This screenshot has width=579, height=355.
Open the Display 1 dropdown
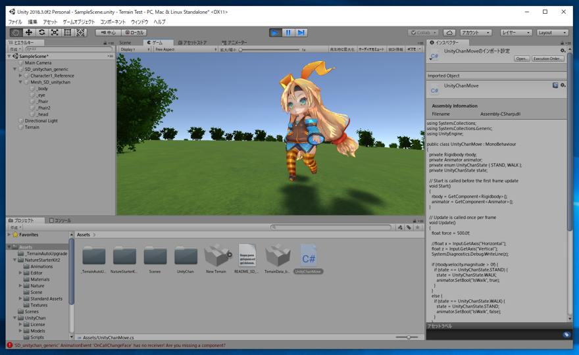[135, 49]
